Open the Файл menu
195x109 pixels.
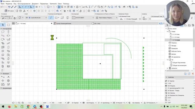[2, 4]
